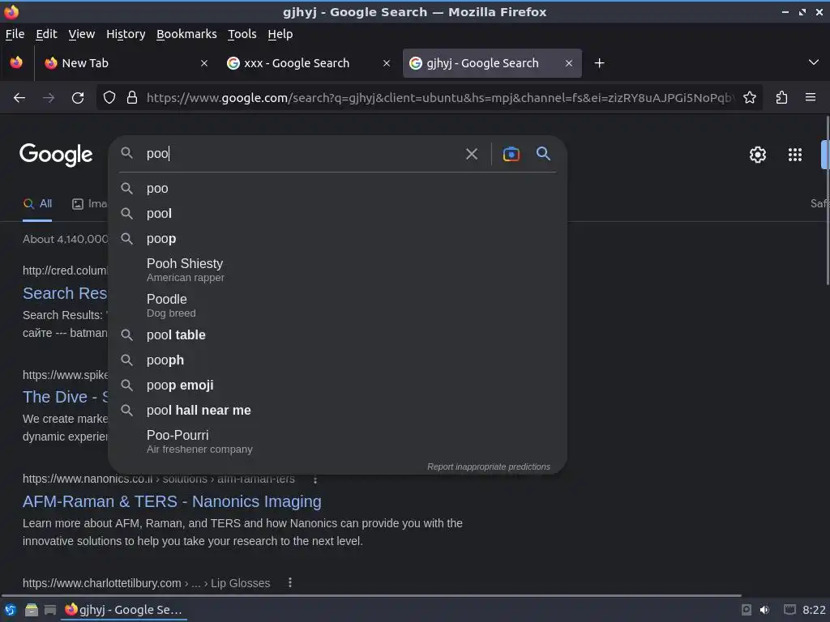Close the xxx Google Search tab

(387, 63)
